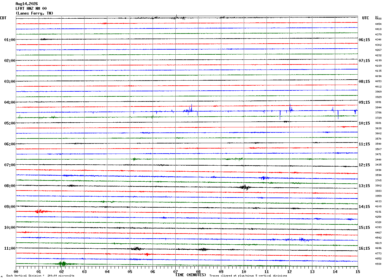Click the 08:15 UTC time label
Viewport: 383px width, 280px height.
(364, 82)
